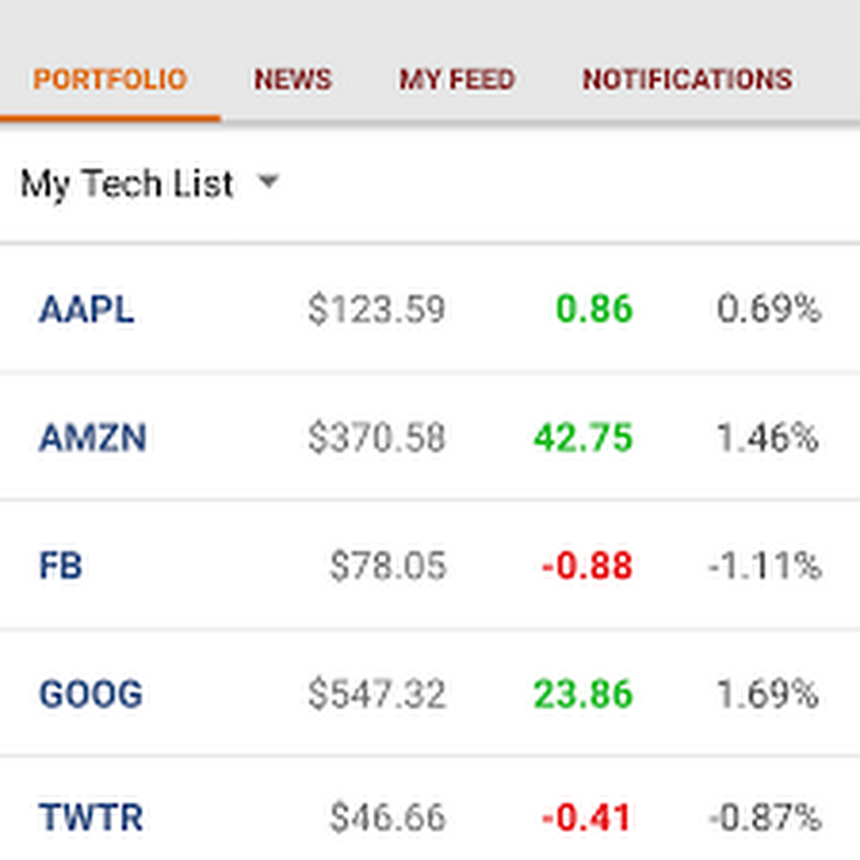Tap the GOOG change value 23.86
860x860 pixels.
coord(583,694)
